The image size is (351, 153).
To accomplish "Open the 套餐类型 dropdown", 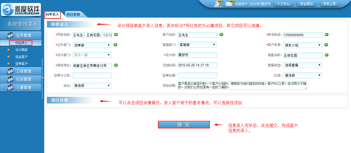I will (303, 65).
